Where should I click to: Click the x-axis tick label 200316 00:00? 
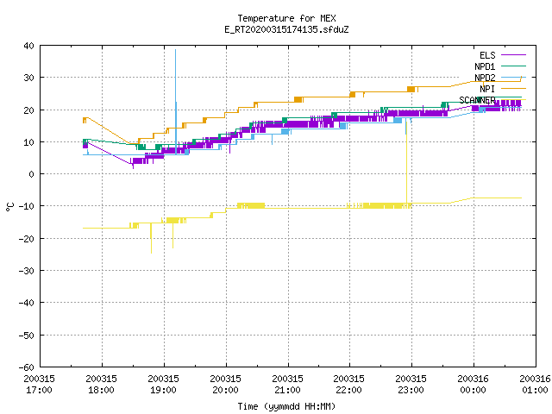(473, 385)
